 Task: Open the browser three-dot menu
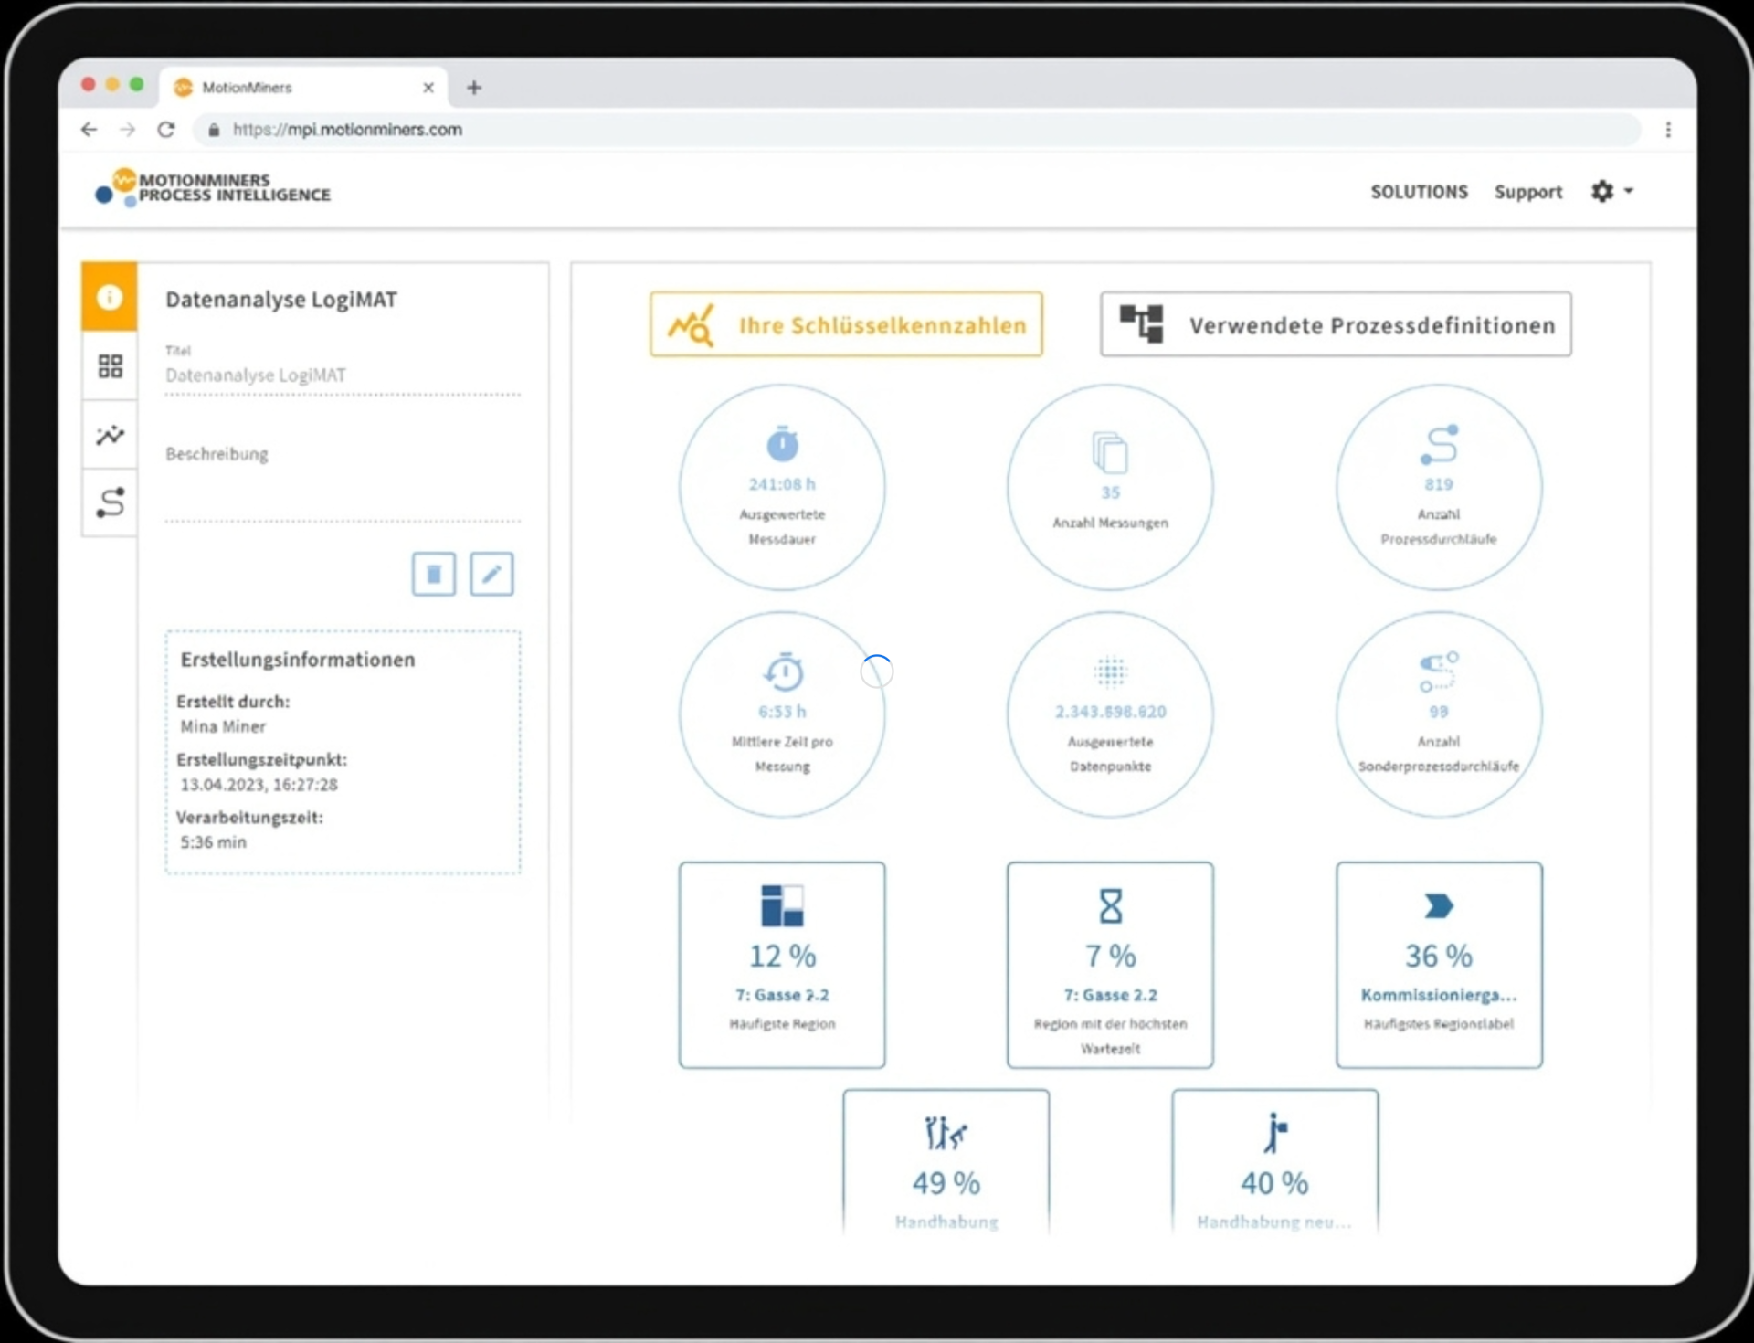(x=1668, y=130)
